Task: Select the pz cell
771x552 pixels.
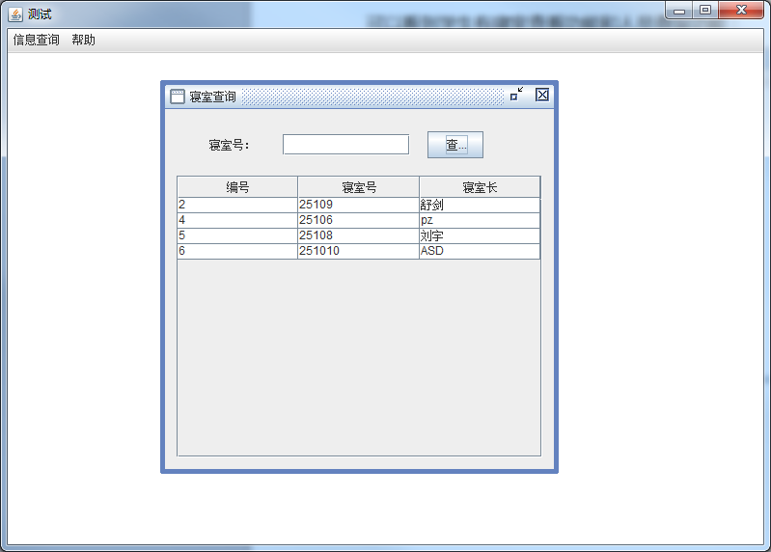Action: [x=480, y=220]
